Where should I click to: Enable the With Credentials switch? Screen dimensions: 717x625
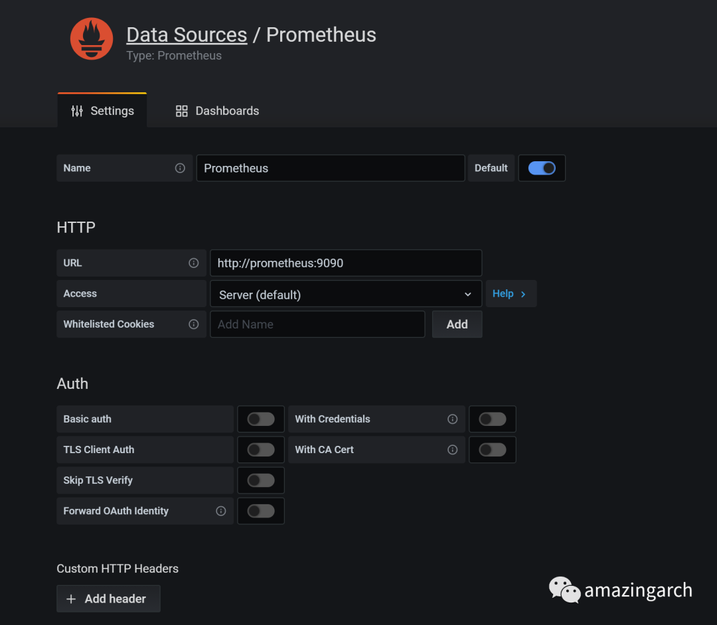[493, 419]
